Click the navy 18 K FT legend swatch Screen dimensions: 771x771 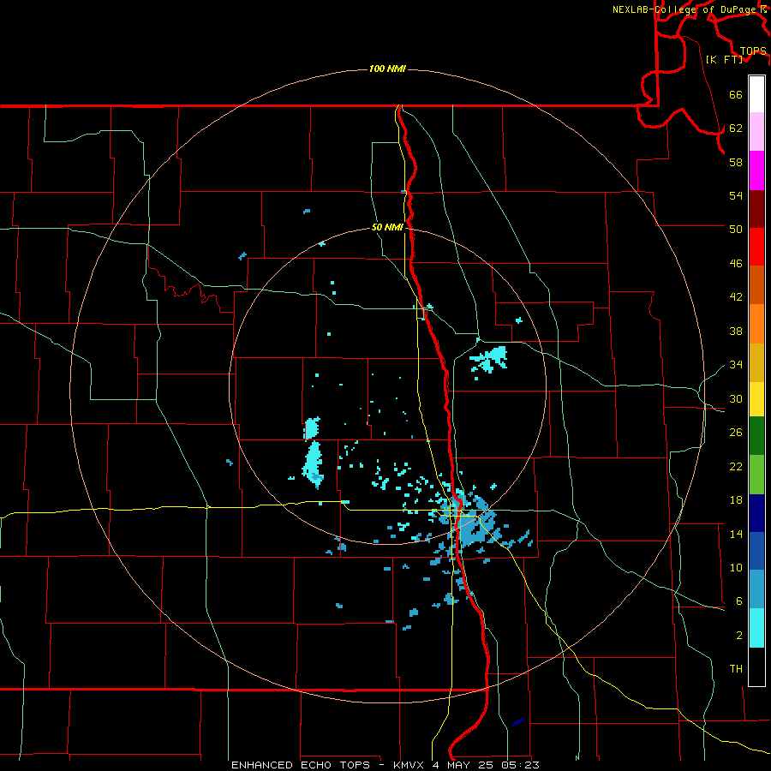point(756,513)
